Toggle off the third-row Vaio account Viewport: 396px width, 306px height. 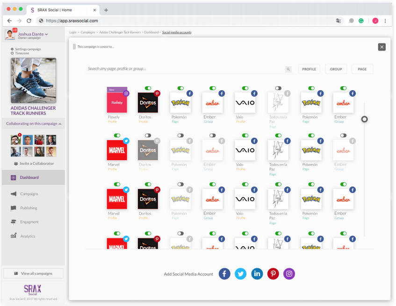[245, 185]
